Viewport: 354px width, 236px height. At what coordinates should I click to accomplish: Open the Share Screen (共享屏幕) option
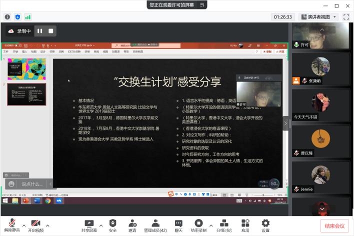pyautogui.click(x=89, y=223)
